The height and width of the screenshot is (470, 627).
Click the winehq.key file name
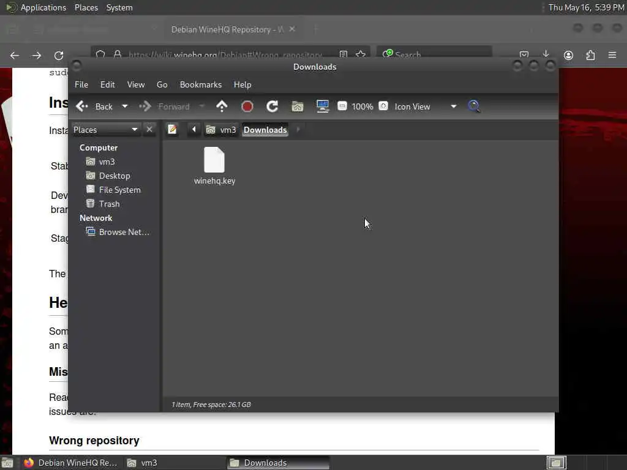[214, 181]
